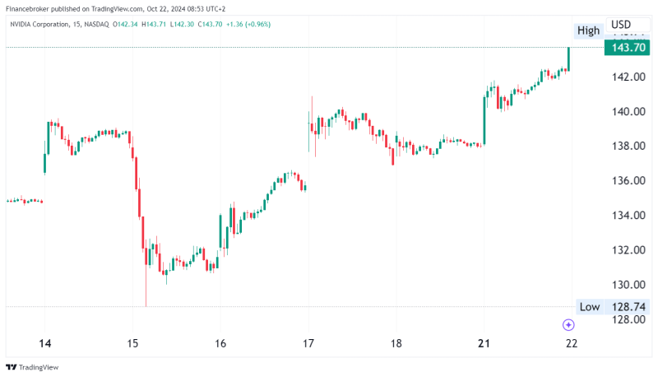Image resolution: width=658 pixels, height=377 pixels.
Task: Select the green 143.70 current price tag
Action: (628, 48)
